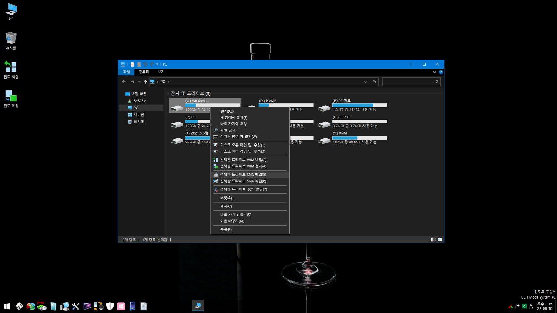The height and width of the screenshot is (313, 557).
Task: Switch to the running PC explorer taskbar button
Action: [198, 306]
